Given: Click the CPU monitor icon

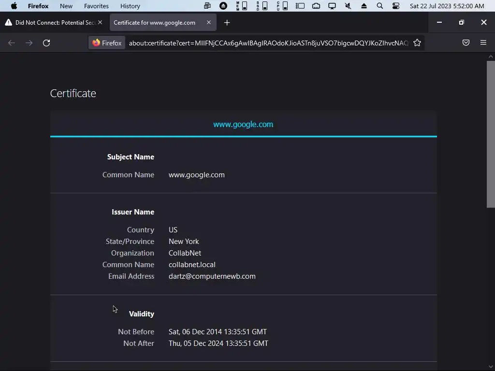Looking at the screenshot, I should 282,6.
